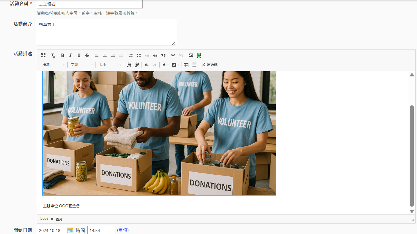The height and width of the screenshot is (234, 417).
Task: Click the start date input field
Action: [x=55, y=230]
